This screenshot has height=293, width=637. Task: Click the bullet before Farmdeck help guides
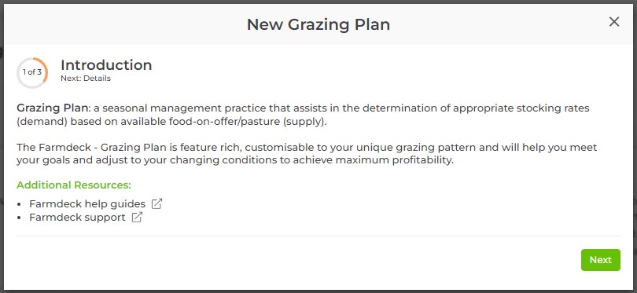click(x=20, y=204)
